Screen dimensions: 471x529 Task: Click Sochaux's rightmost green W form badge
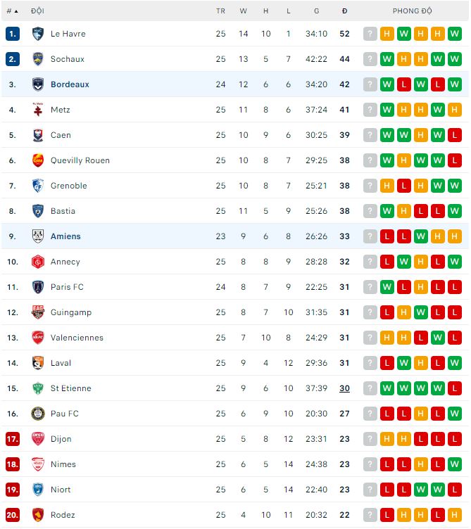tap(455, 59)
